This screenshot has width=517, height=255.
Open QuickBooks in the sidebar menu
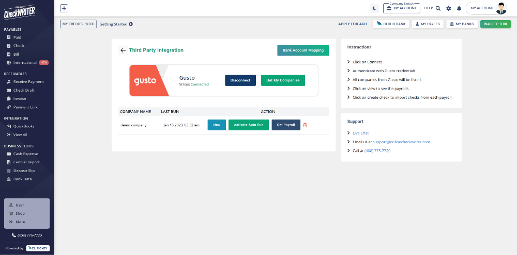(25, 126)
